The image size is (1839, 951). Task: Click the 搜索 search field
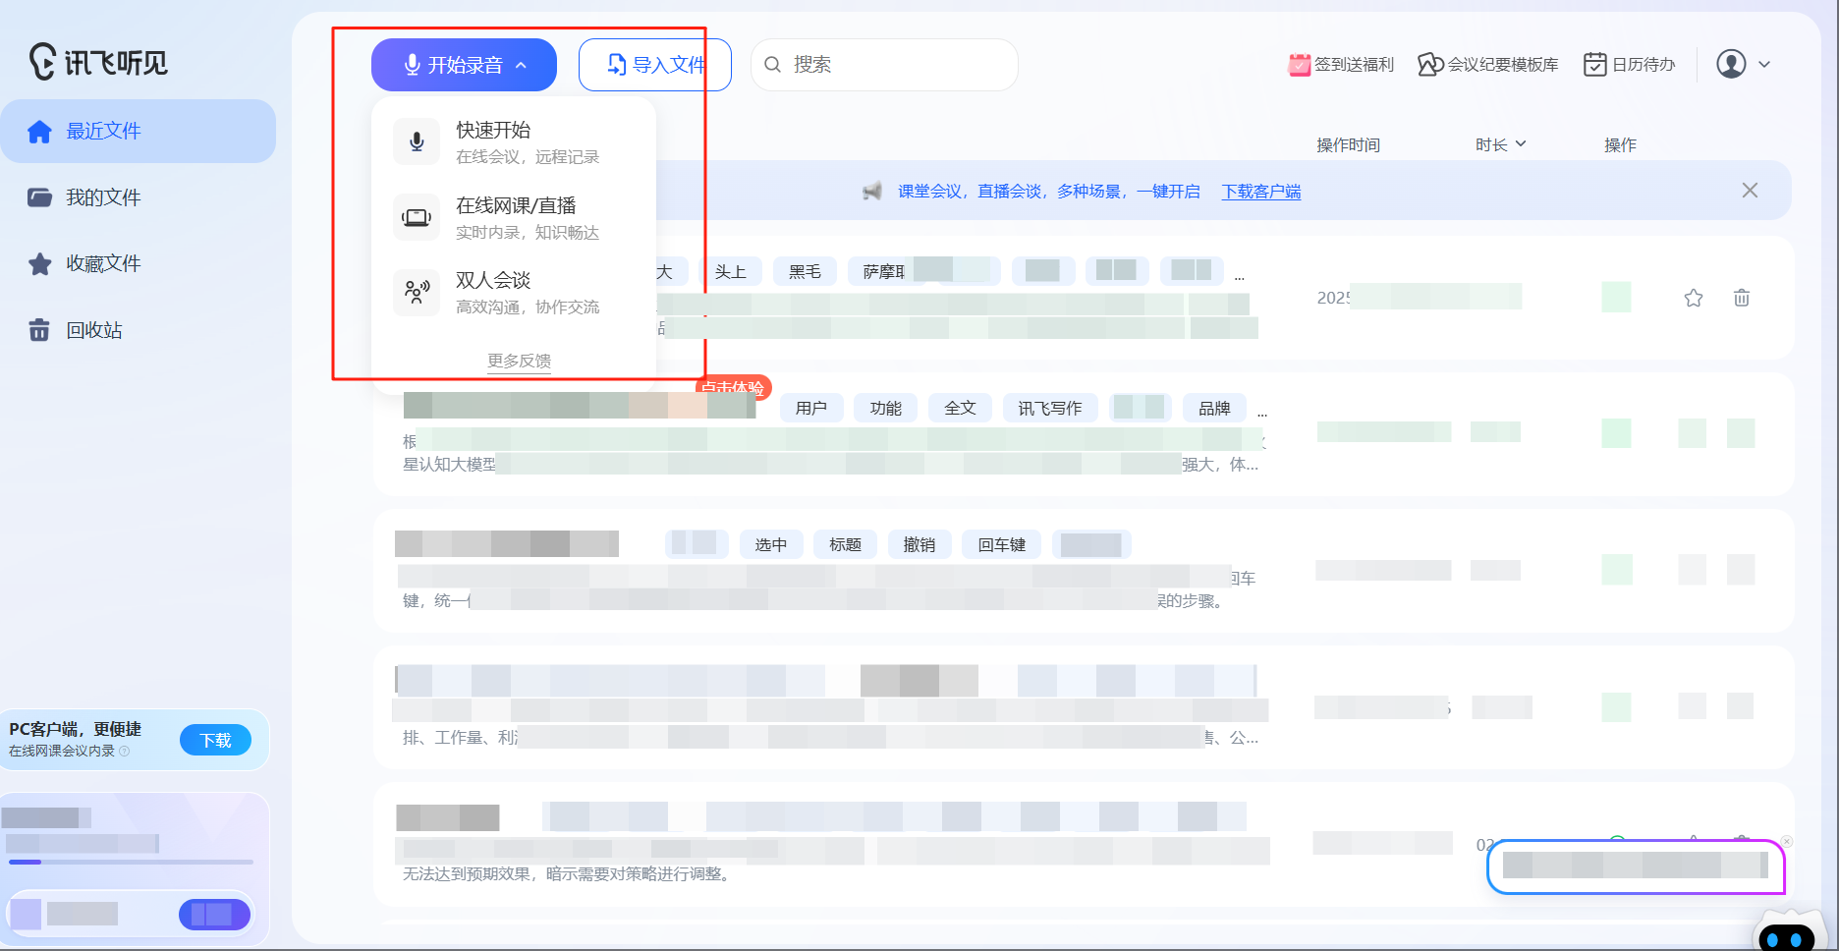click(x=884, y=65)
